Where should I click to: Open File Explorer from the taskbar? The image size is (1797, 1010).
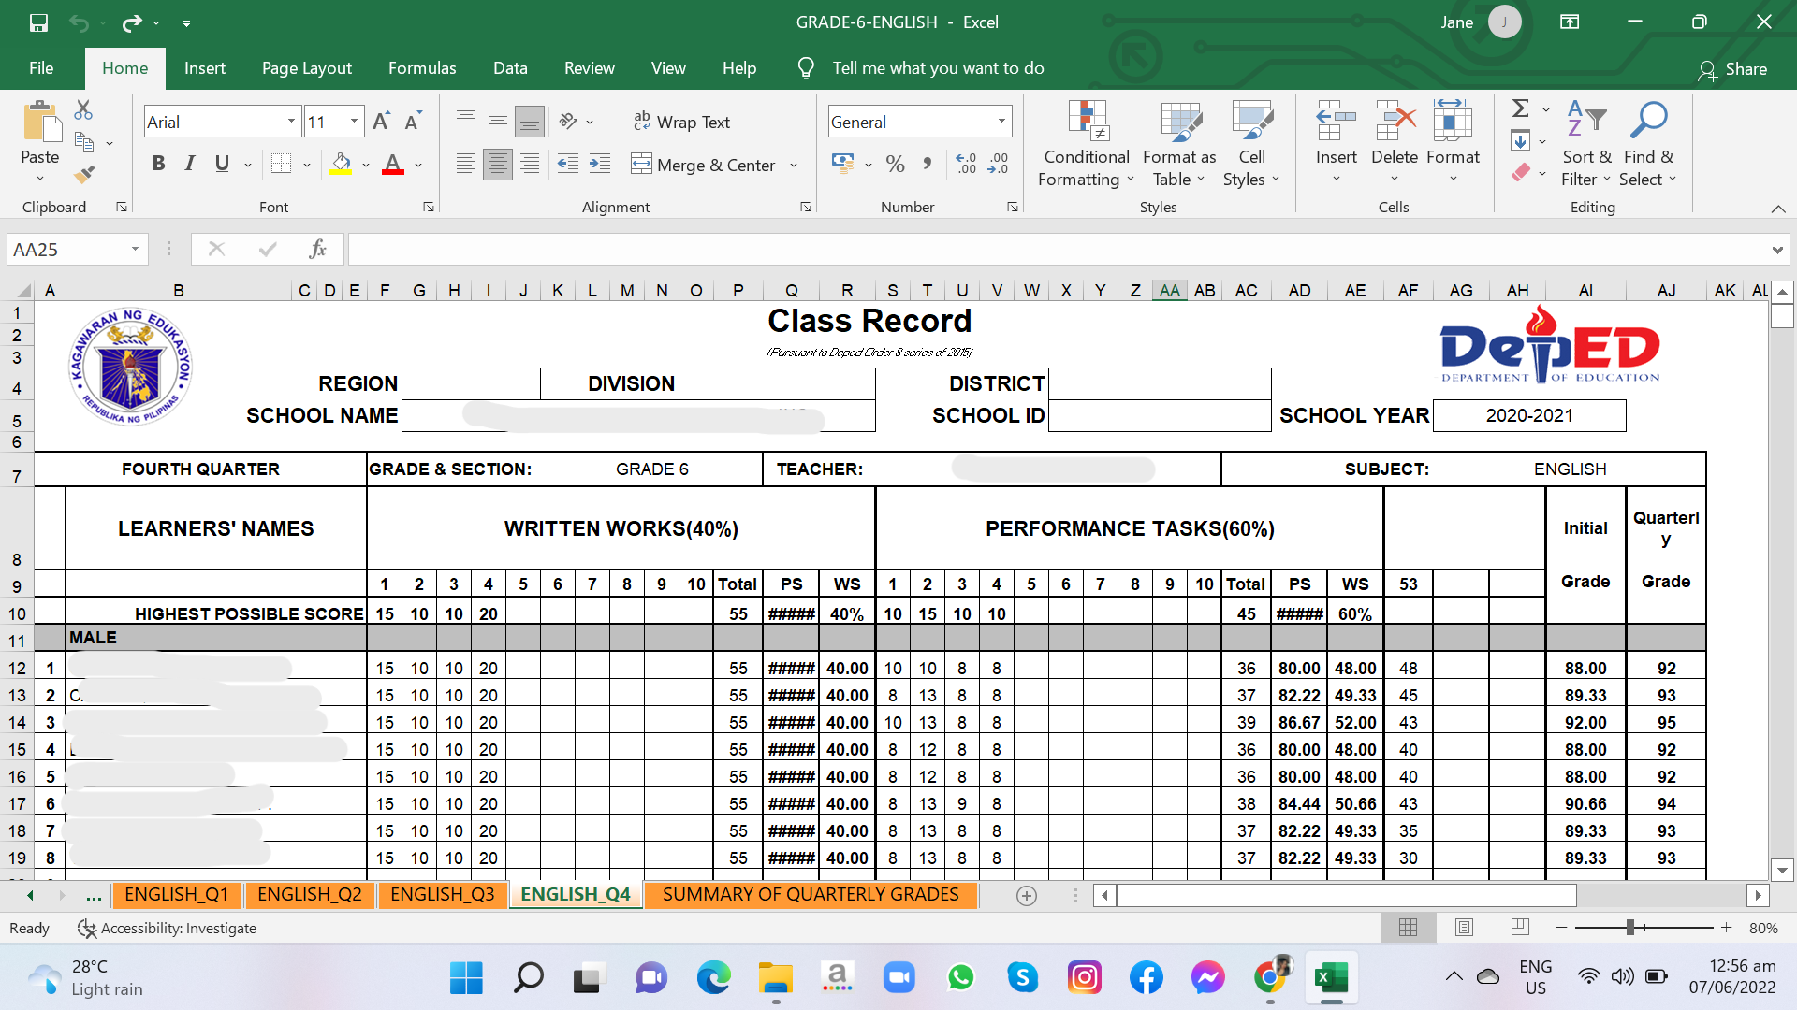775,978
